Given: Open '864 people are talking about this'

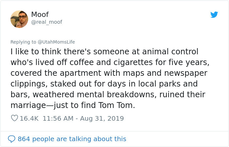Looking at the screenshot, I should (x=72, y=139).
